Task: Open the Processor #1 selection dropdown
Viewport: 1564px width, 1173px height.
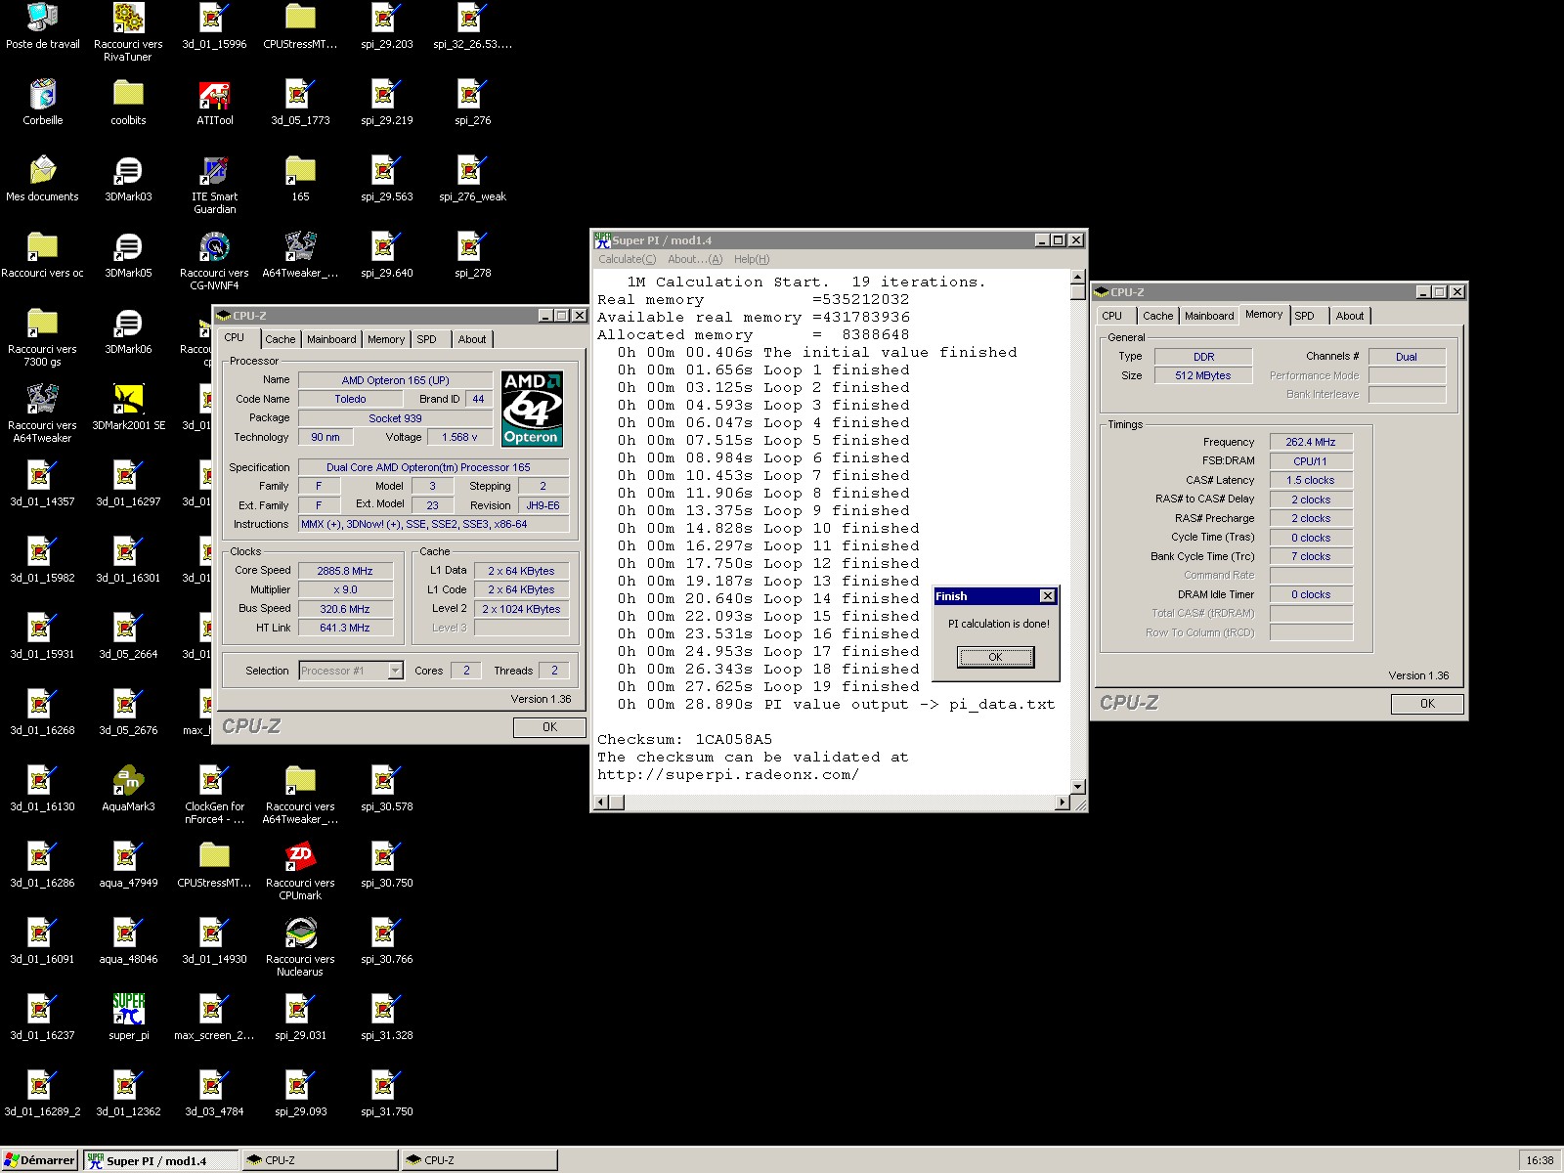Action: 351,671
